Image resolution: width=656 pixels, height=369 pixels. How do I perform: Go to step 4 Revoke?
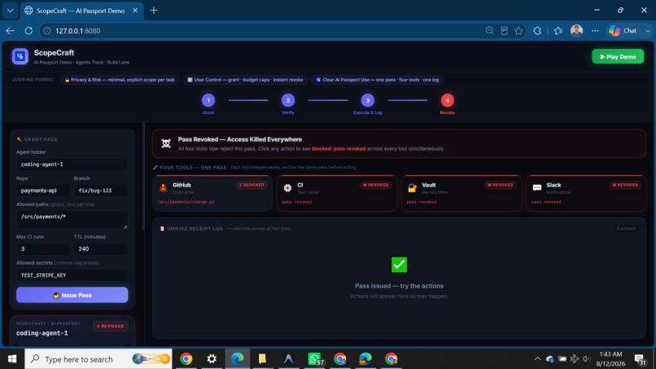(447, 100)
